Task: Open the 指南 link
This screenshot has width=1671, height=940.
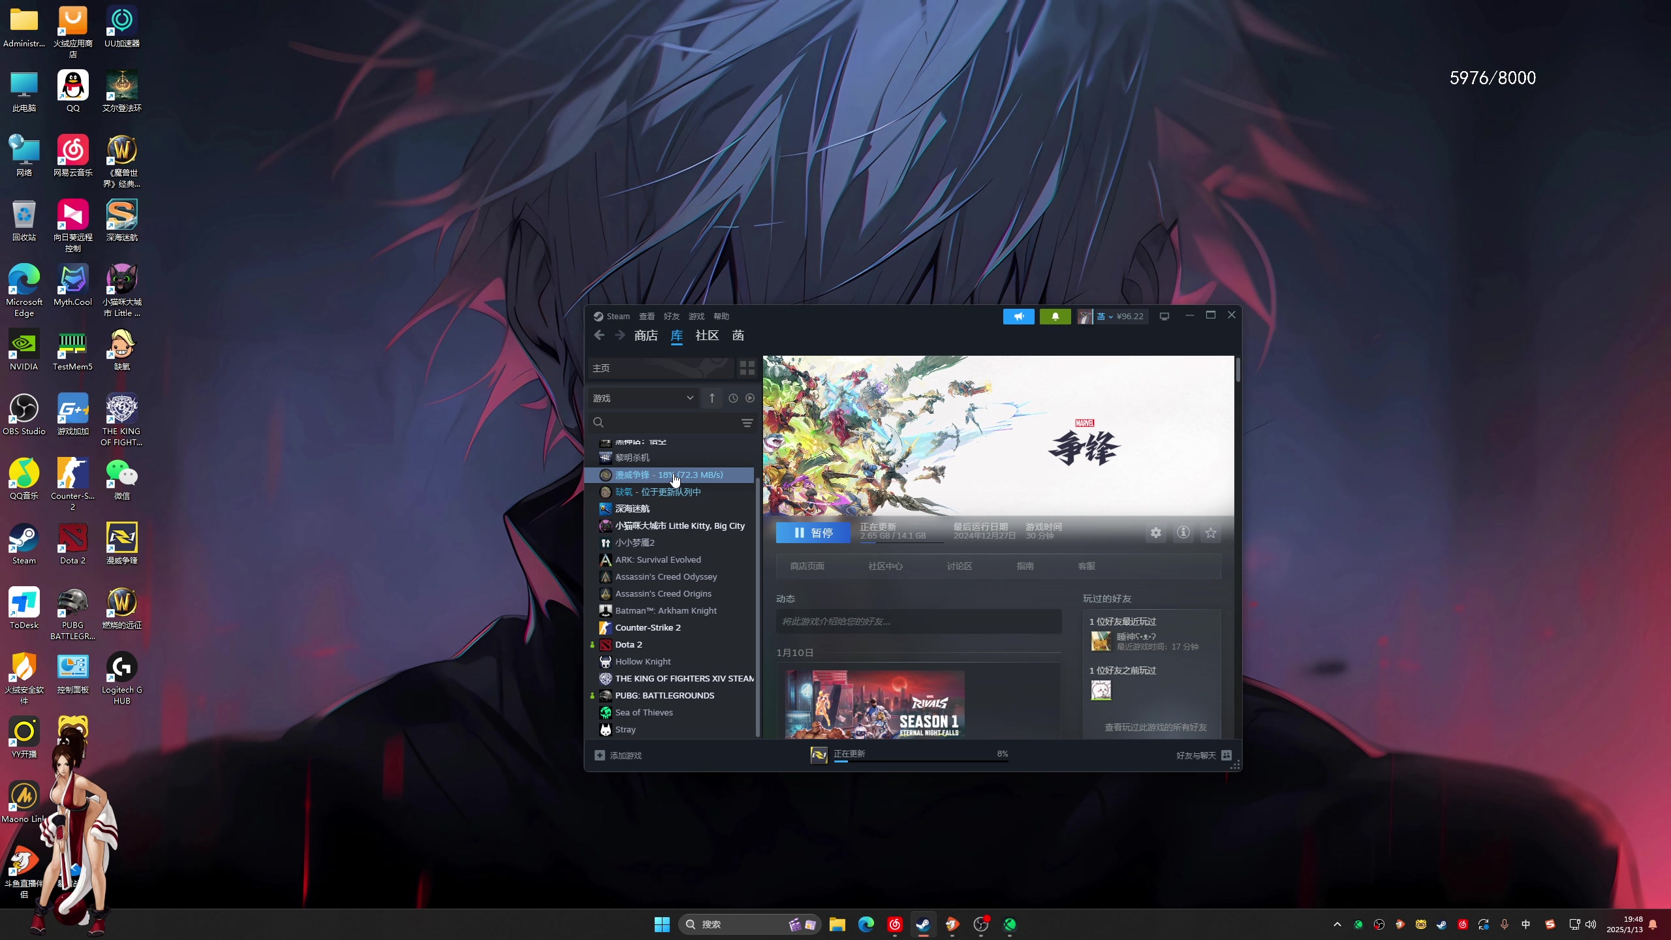Action: pos(1025,566)
